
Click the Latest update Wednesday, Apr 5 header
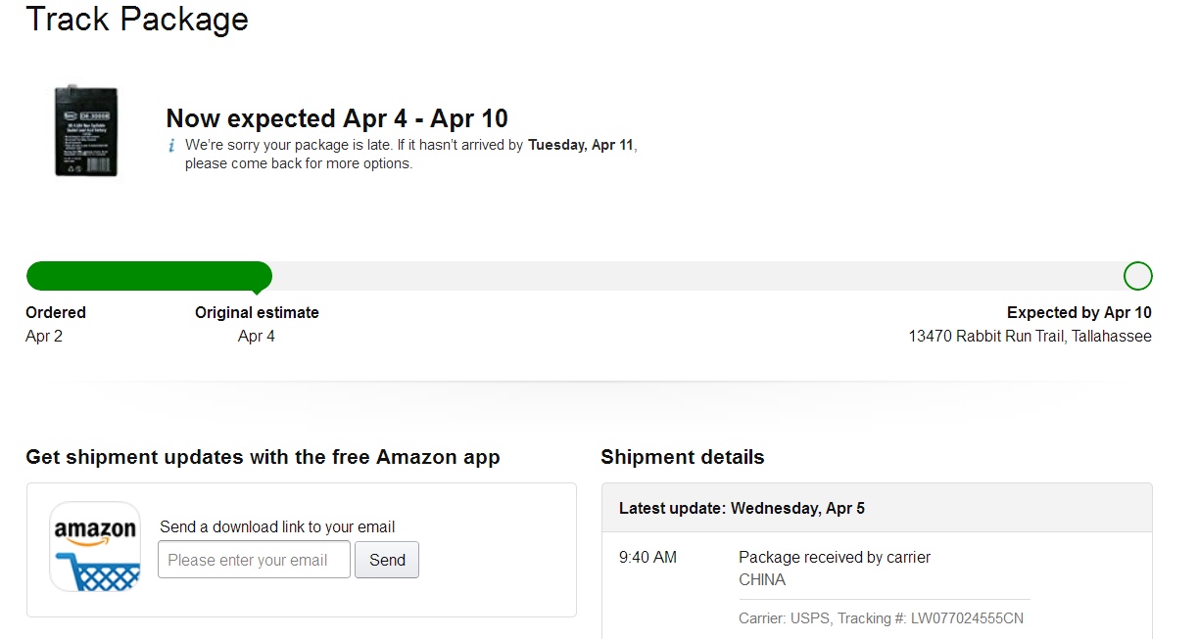[742, 509]
